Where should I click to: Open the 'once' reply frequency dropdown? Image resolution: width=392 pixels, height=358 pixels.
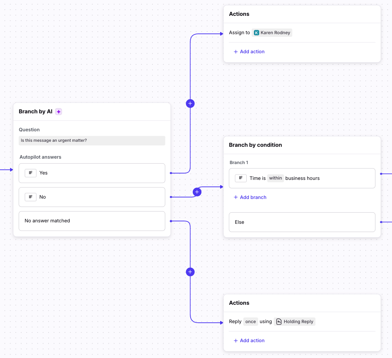pos(250,322)
